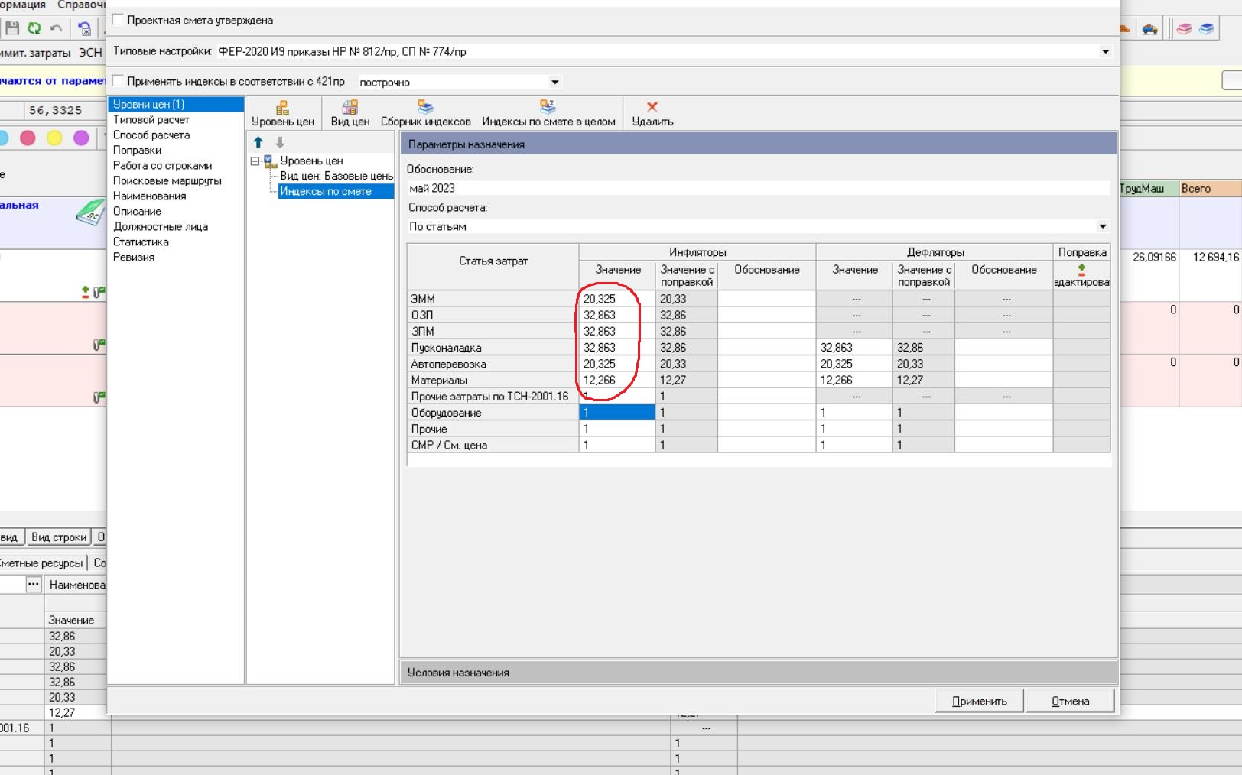Click the Применить button
Screen dimensions: 1242x775
979,701
